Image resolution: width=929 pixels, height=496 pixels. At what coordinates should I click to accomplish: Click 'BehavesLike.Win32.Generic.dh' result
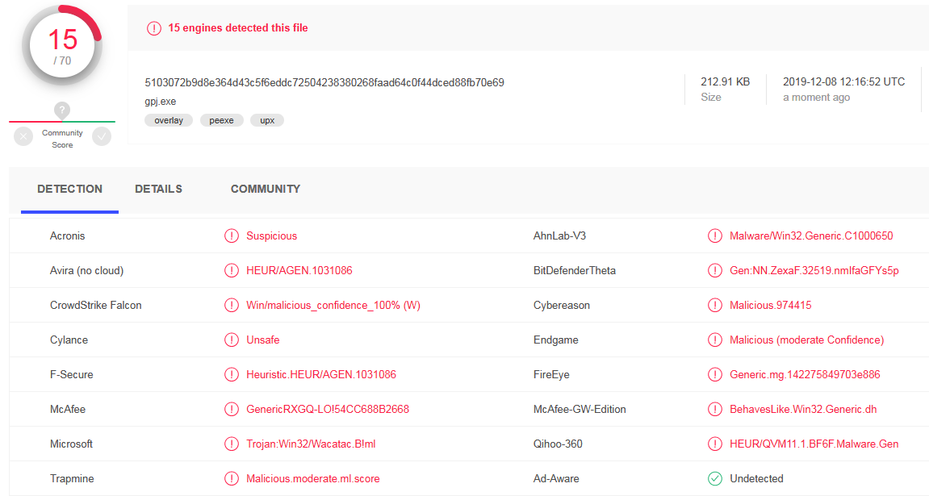pos(803,409)
